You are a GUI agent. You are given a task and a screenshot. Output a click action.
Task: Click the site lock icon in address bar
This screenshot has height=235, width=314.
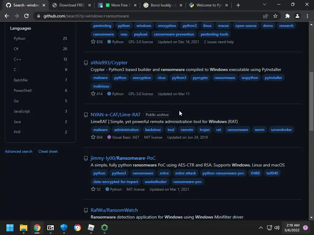click(x=39, y=16)
